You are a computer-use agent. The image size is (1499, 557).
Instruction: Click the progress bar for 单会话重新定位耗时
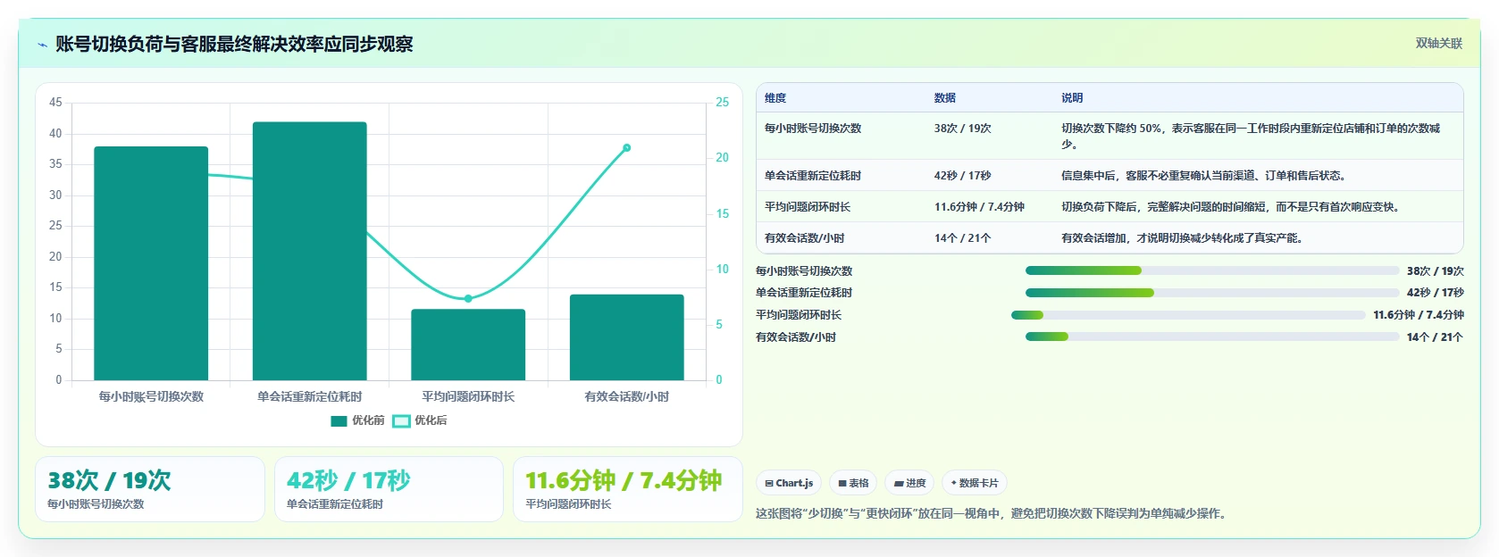1212,293
